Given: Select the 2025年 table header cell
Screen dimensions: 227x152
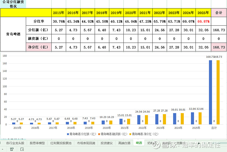Looking at the screenshot, I should coord(203,13).
